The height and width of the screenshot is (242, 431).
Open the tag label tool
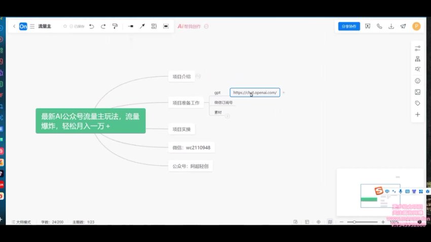pos(417,103)
